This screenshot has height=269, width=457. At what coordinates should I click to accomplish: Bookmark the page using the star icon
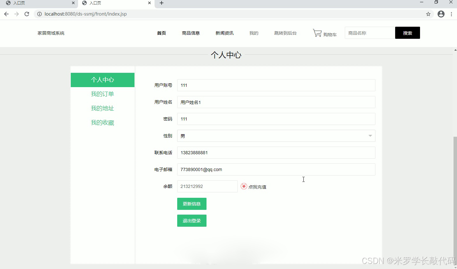pyautogui.click(x=428, y=14)
